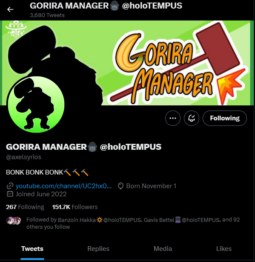The width and height of the screenshot is (255, 262).
Task: Open the 151.7K Followers list
Action: (x=75, y=207)
